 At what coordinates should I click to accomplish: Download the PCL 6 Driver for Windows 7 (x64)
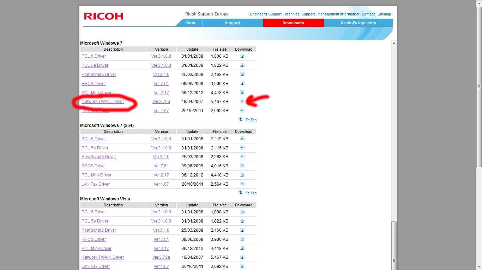point(242,139)
